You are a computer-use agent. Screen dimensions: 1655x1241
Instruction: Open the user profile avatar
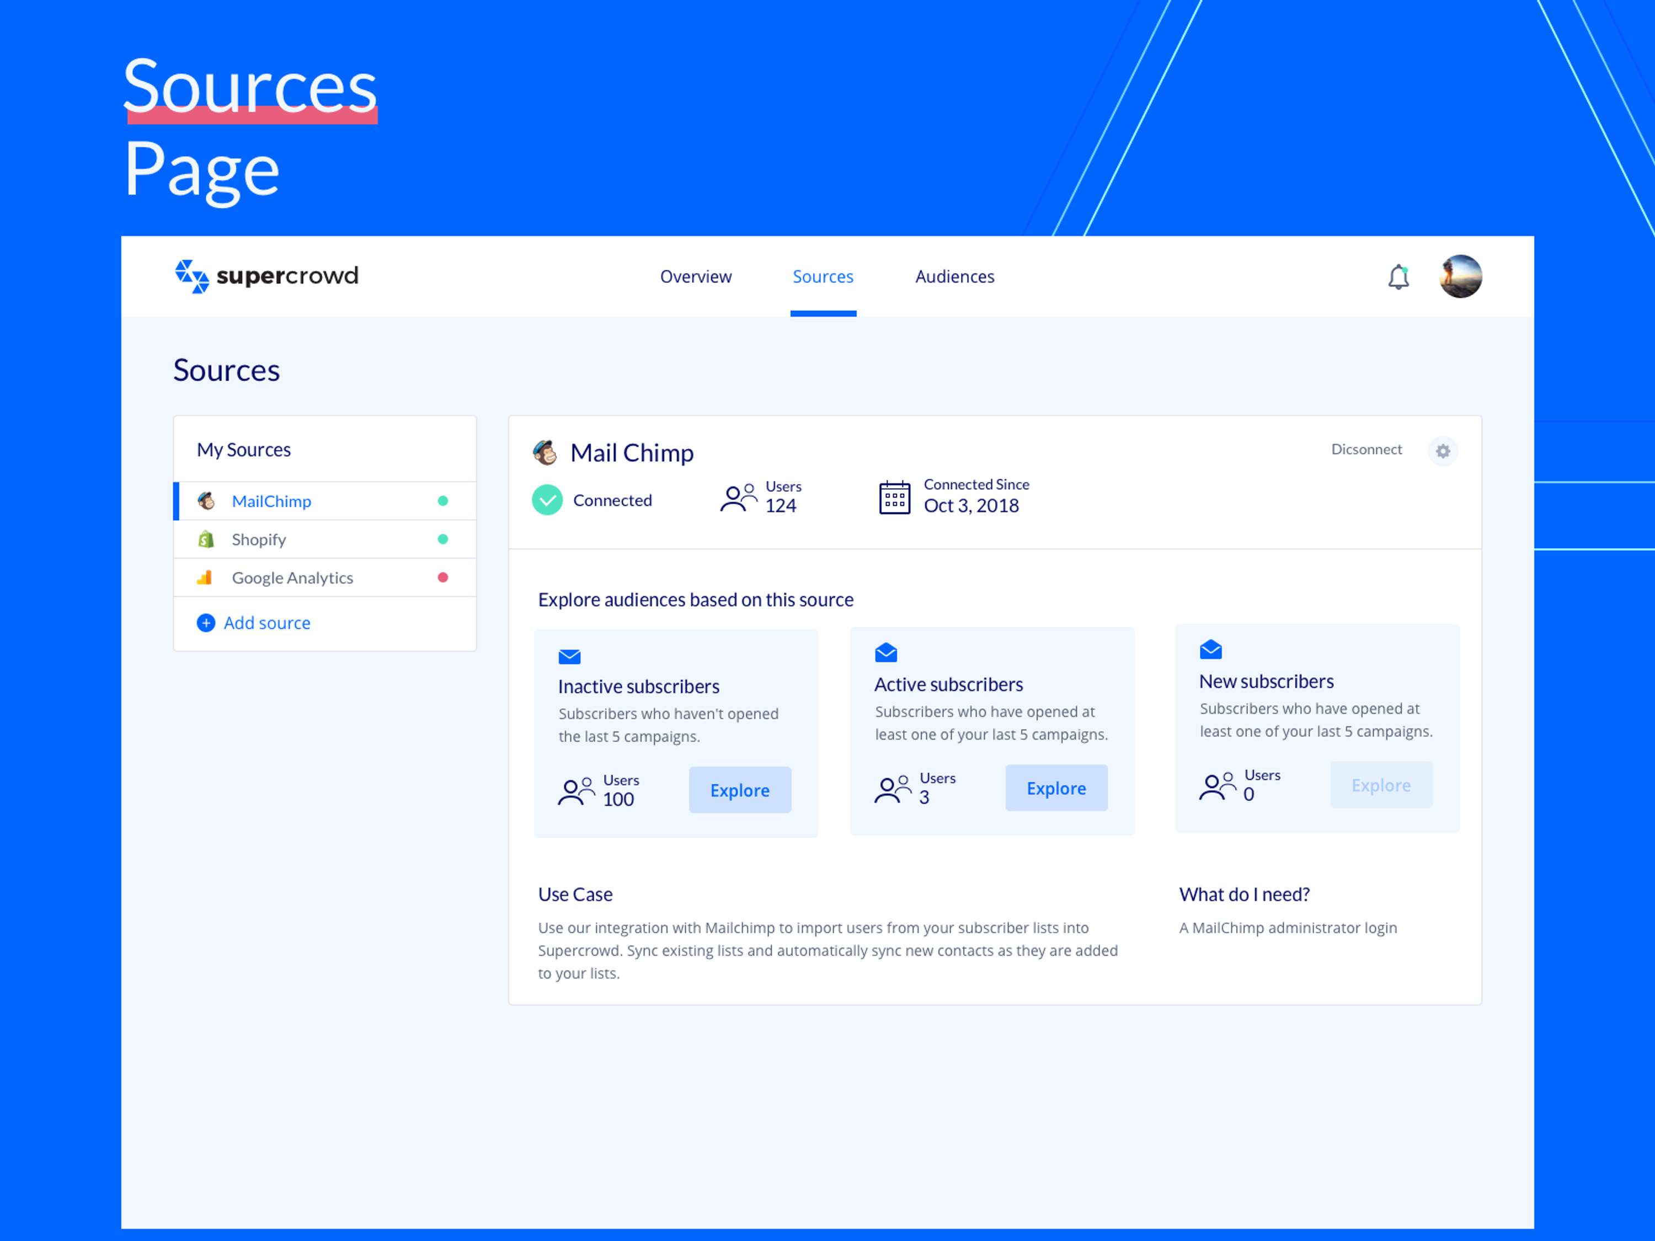(x=1460, y=276)
